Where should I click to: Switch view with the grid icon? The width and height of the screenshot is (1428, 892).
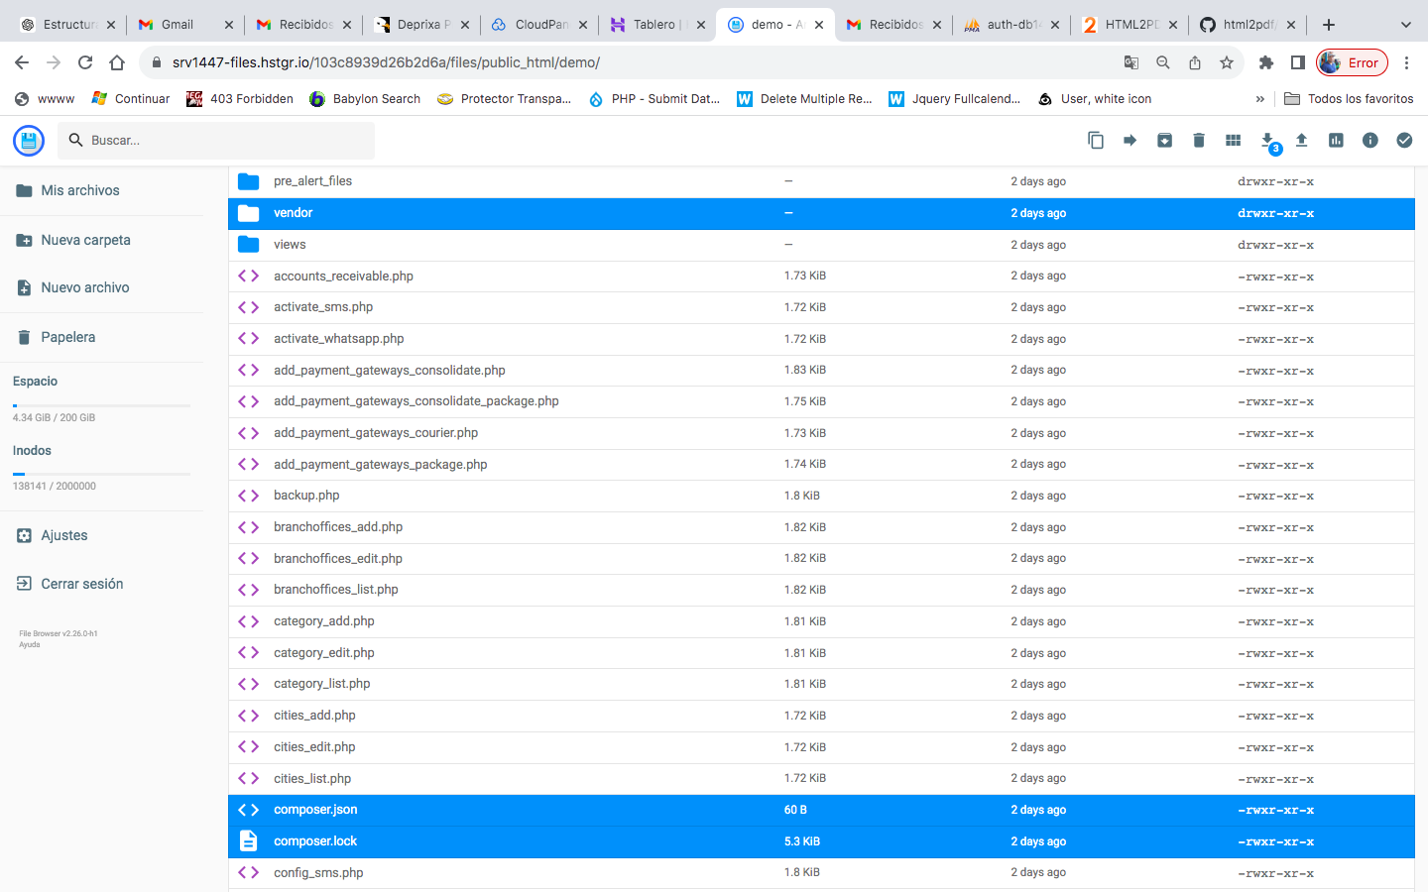(1233, 141)
